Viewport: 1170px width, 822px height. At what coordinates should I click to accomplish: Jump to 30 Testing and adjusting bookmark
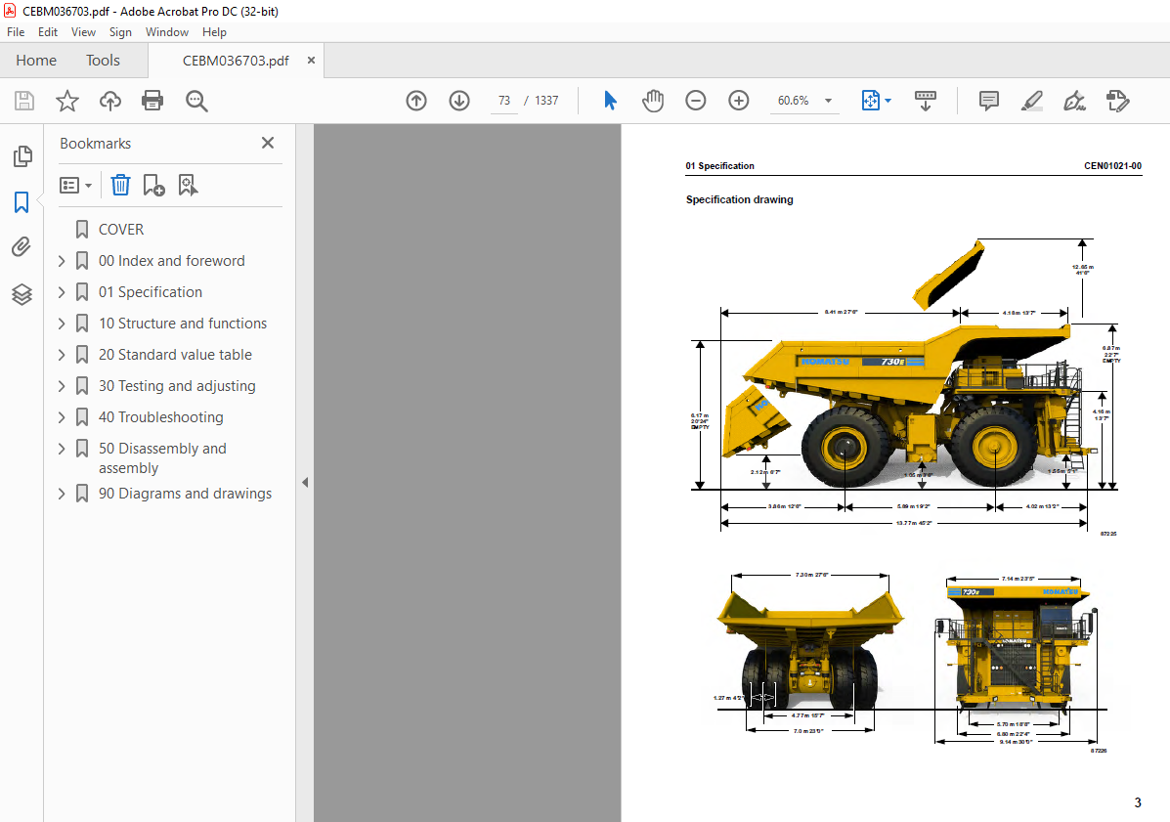[177, 386]
